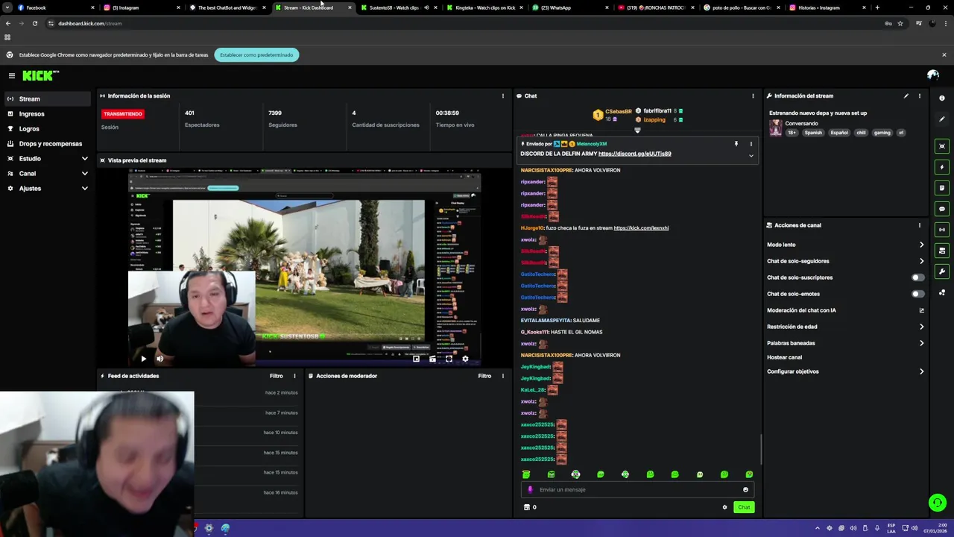954x537 pixels.
Task: Click the pin icon on pinned message
Action: pyautogui.click(x=736, y=144)
